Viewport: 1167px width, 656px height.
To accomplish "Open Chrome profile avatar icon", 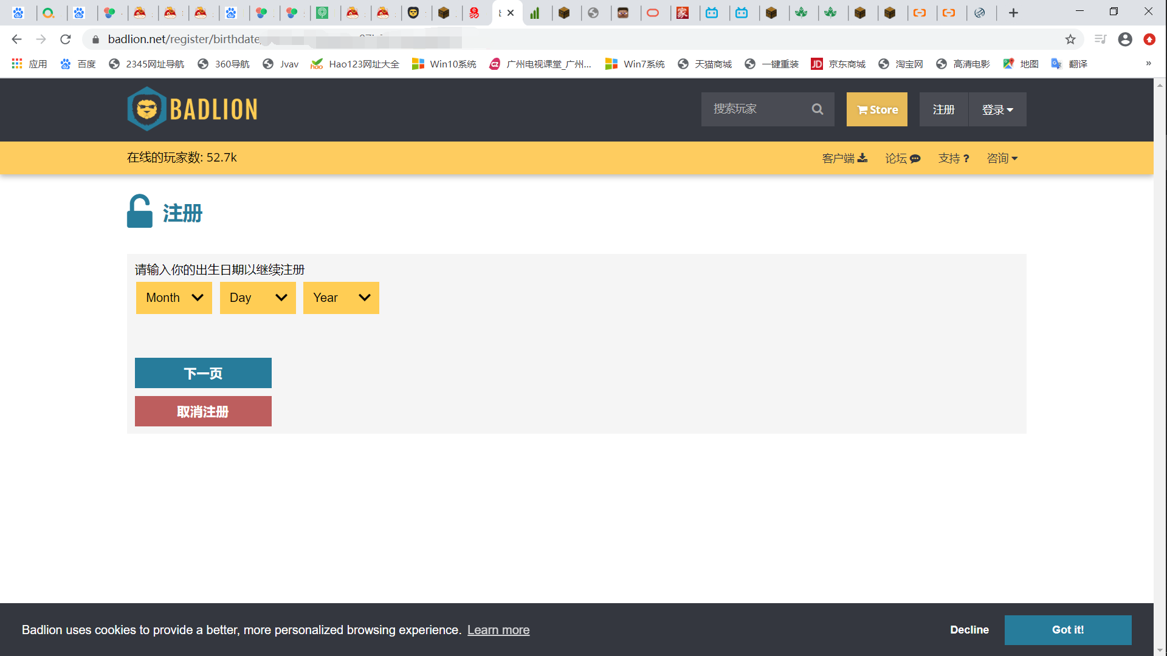I will tap(1125, 39).
